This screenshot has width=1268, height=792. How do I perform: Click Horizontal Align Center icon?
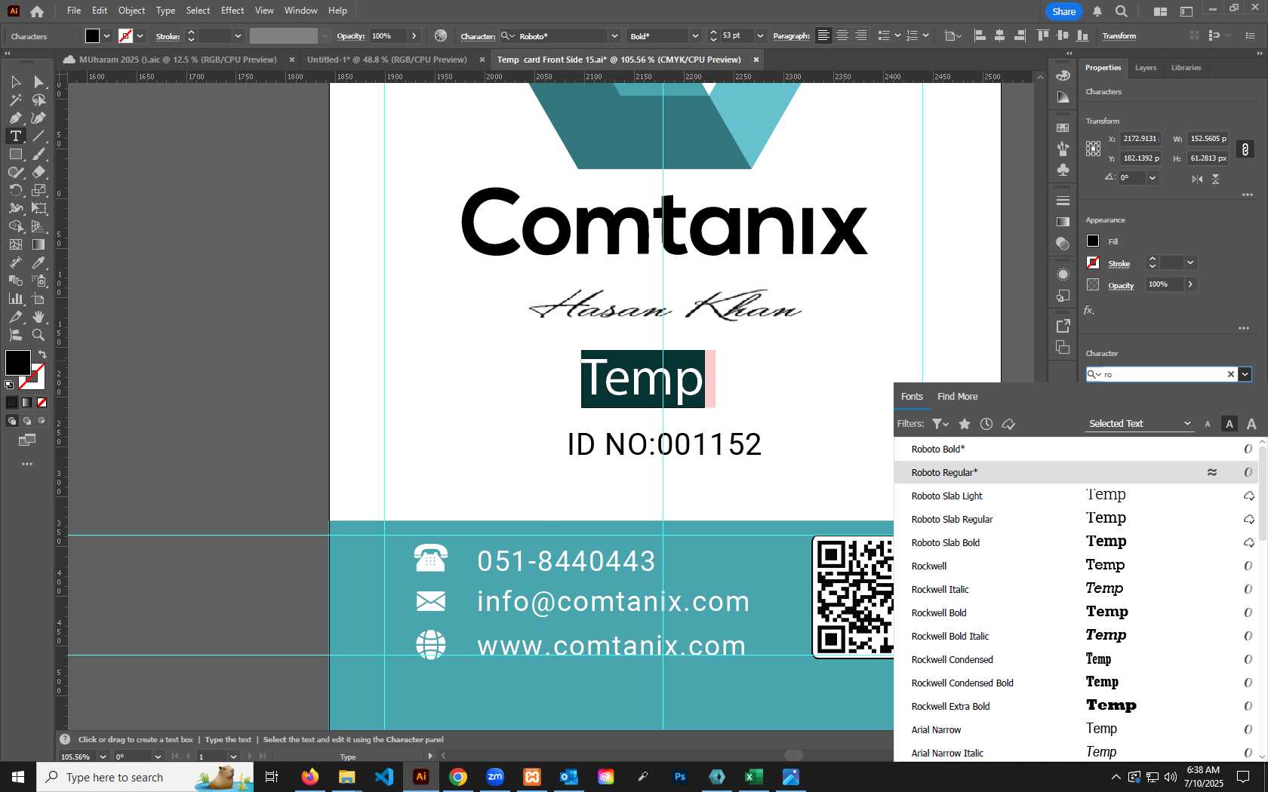(999, 35)
